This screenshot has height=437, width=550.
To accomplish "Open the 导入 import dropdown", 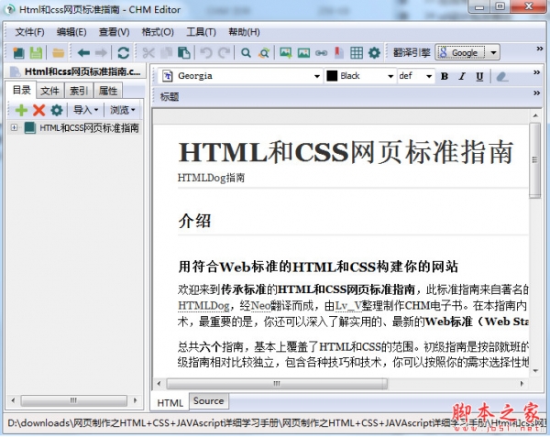I will (85, 110).
